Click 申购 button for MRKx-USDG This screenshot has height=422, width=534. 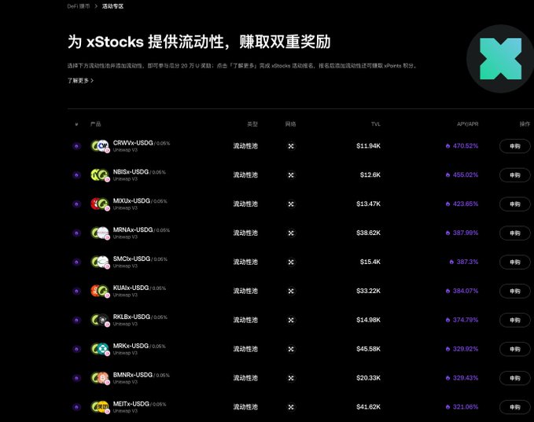click(514, 349)
